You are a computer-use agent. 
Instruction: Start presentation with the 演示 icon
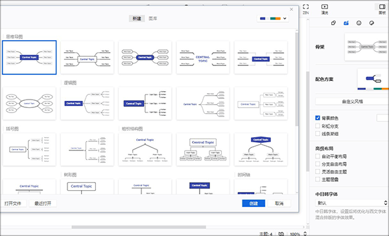pos(325,9)
